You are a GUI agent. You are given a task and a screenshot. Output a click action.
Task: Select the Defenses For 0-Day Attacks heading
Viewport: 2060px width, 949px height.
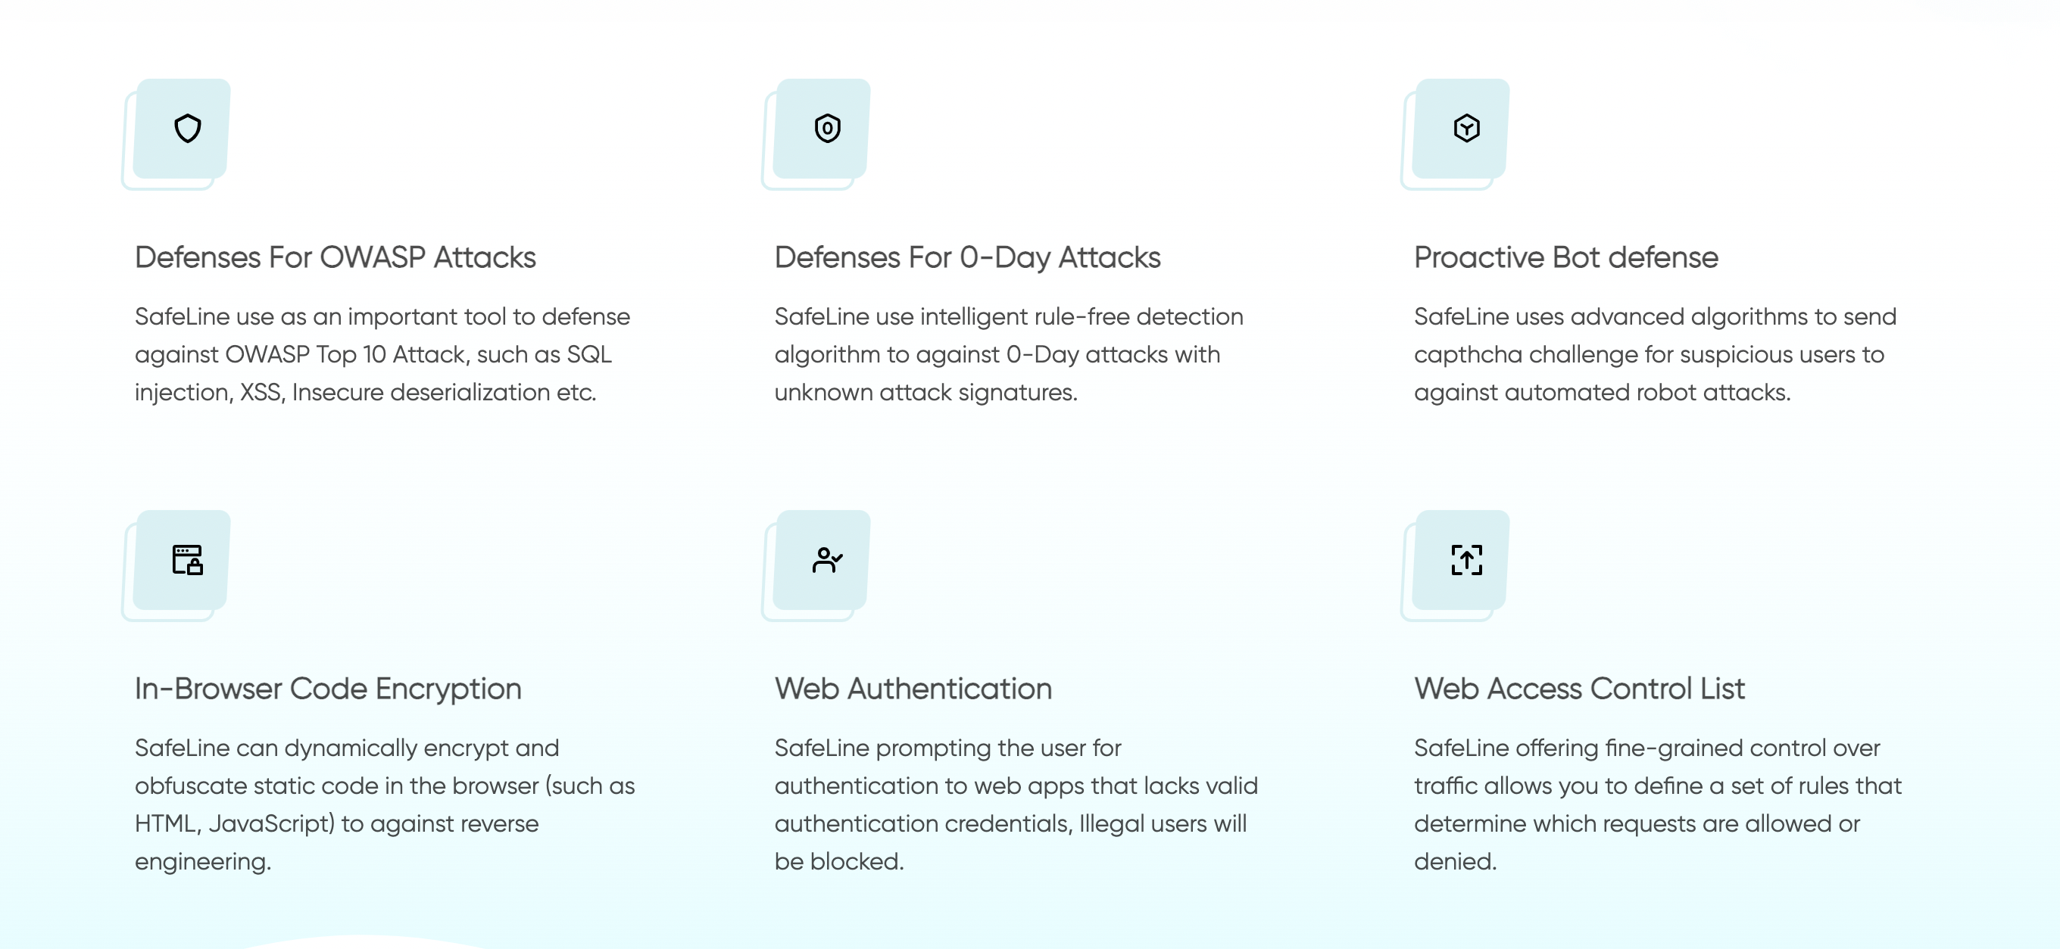pos(967,258)
